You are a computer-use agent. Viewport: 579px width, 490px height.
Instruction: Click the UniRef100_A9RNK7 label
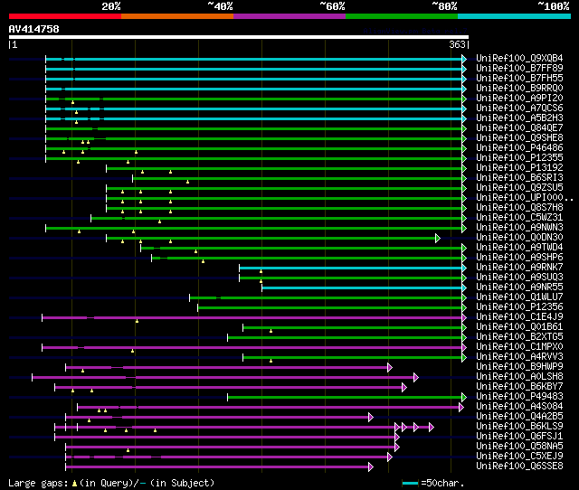coord(519,268)
